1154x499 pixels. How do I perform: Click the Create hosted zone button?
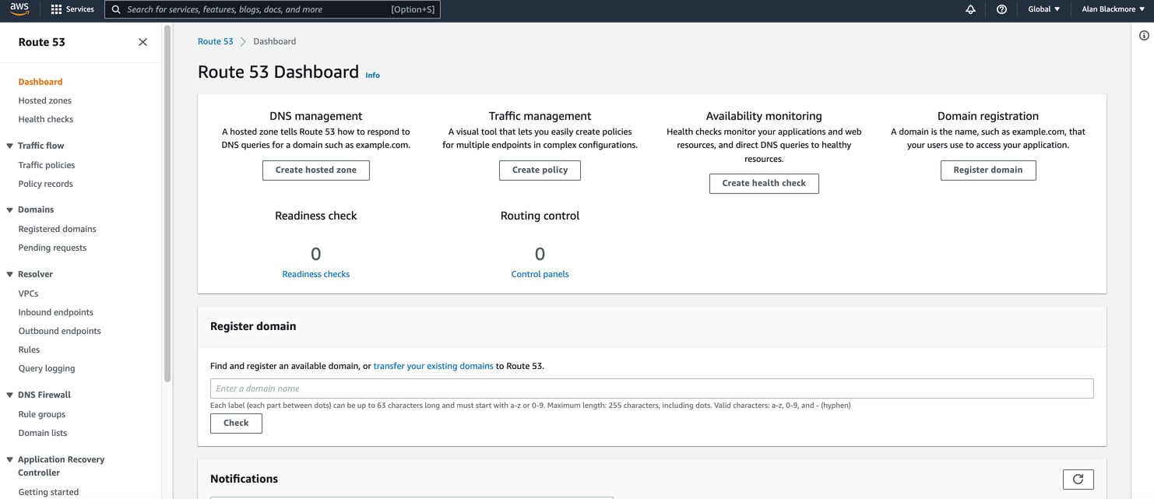(x=315, y=170)
